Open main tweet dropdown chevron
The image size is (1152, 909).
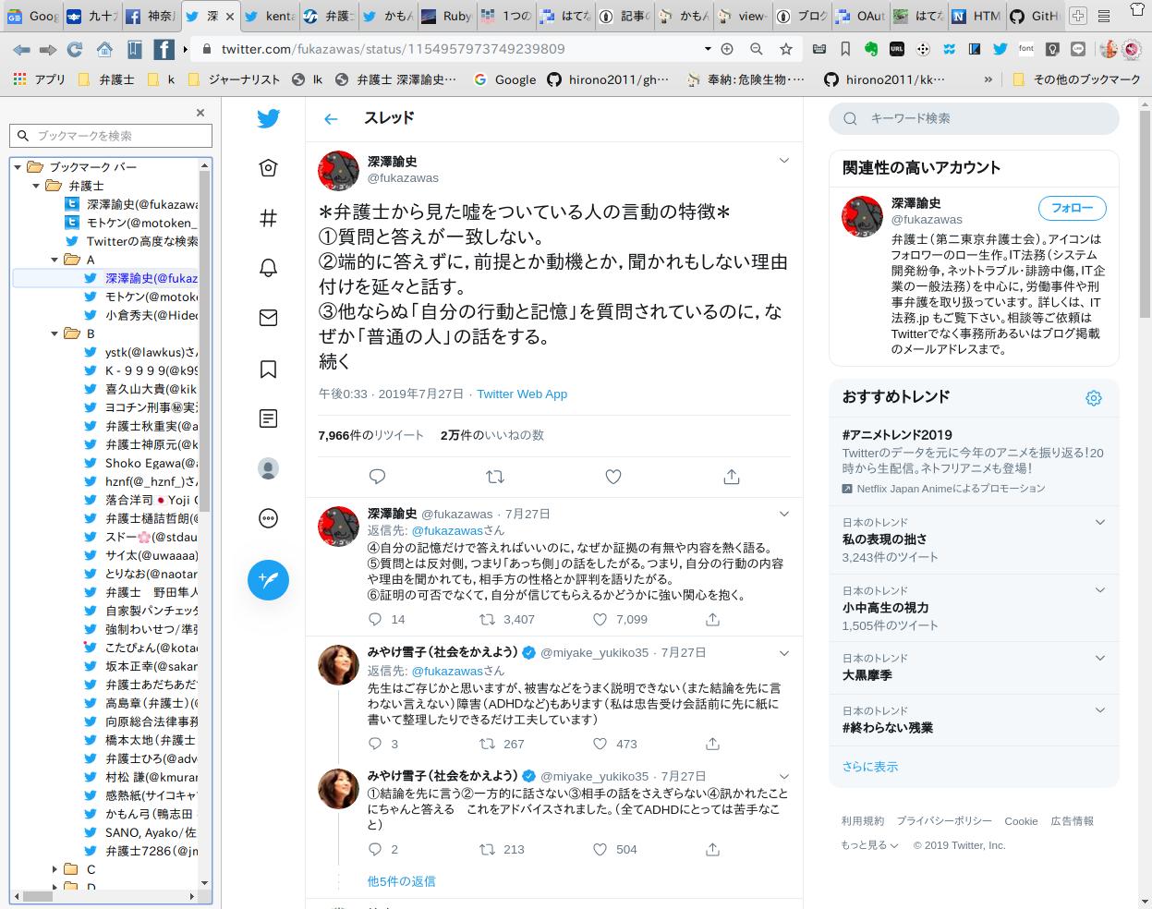784,161
